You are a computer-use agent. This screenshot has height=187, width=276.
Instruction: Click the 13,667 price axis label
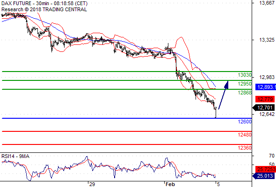(x=267, y=3)
